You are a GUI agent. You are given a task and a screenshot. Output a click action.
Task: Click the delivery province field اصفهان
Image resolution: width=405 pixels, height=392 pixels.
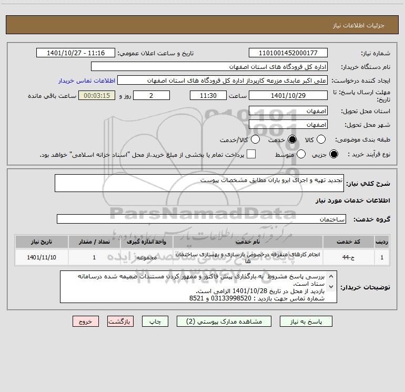[288, 111]
